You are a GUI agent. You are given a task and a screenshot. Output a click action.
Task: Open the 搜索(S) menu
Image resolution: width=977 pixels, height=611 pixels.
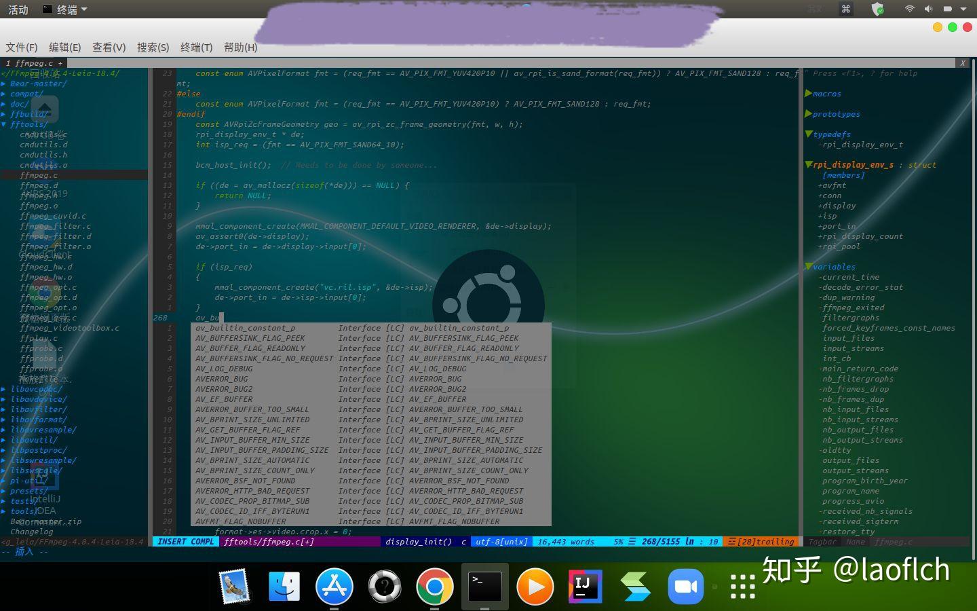tap(153, 48)
